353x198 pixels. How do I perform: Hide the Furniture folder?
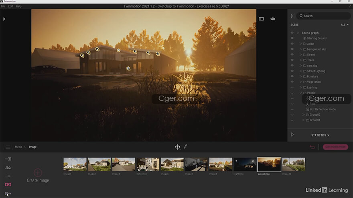coord(292,76)
